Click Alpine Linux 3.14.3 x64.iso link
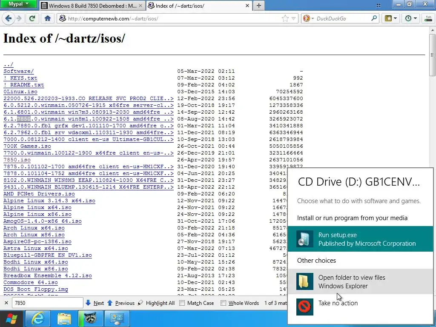Image resolution: width=436 pixels, height=327 pixels. [x=49, y=201]
